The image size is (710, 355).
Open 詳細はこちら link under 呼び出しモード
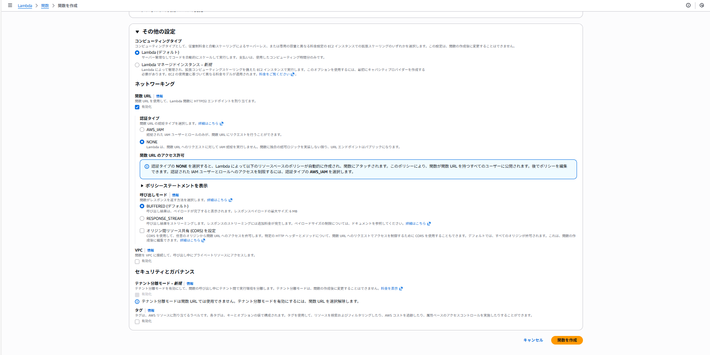[x=219, y=200]
